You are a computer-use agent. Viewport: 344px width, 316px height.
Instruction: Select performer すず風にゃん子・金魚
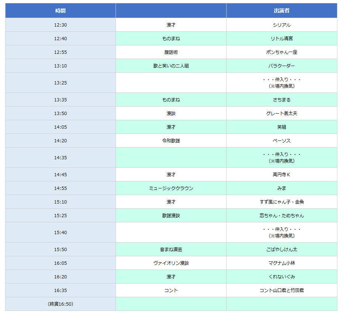click(282, 202)
